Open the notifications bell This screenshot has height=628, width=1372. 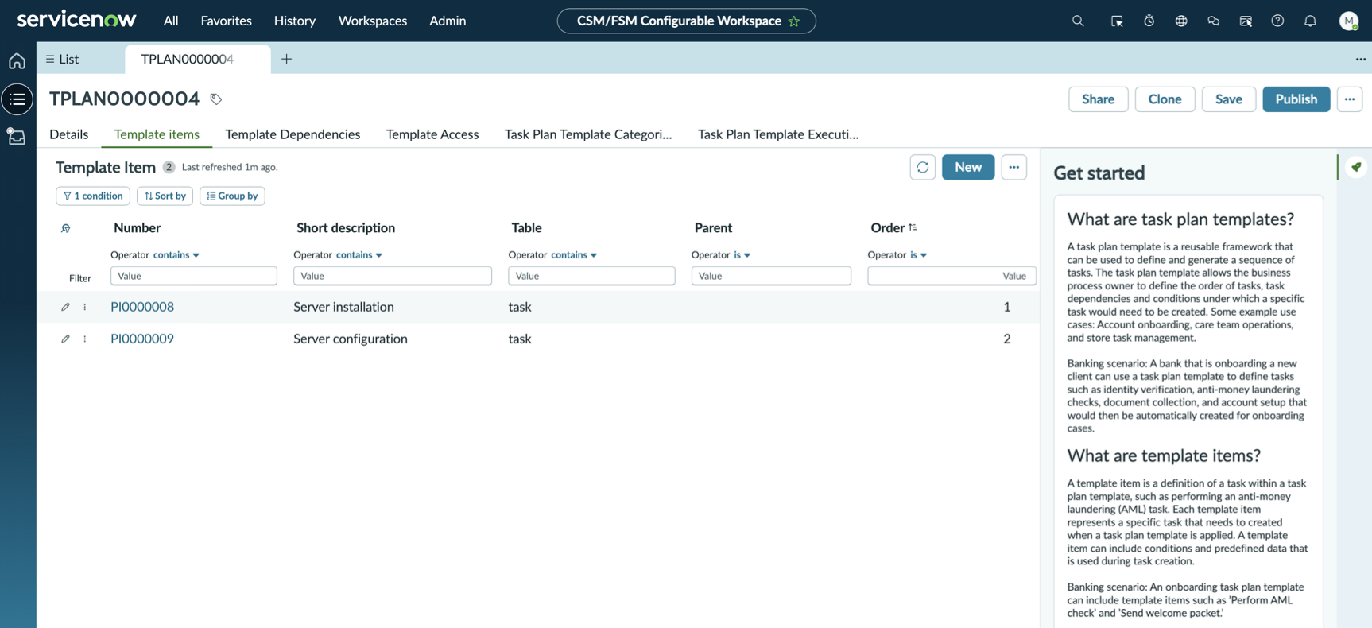1310,21
